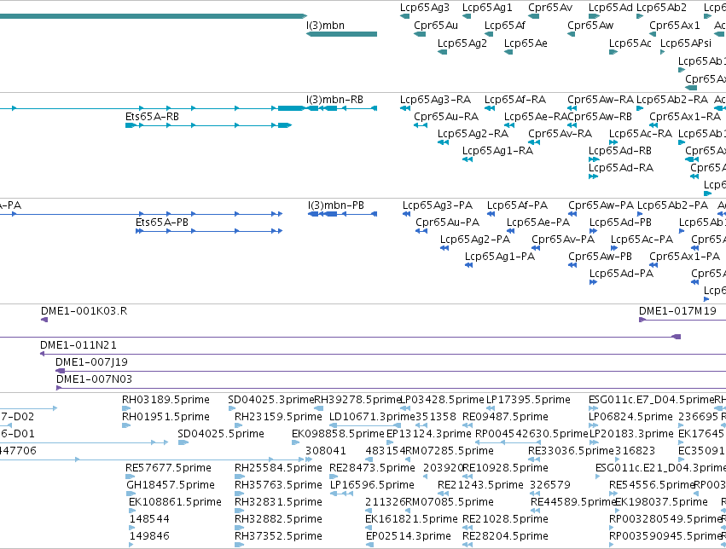The width and height of the screenshot is (726, 549).
Task: Click the Cpr65Av-PA protein label
Action: pos(562,240)
